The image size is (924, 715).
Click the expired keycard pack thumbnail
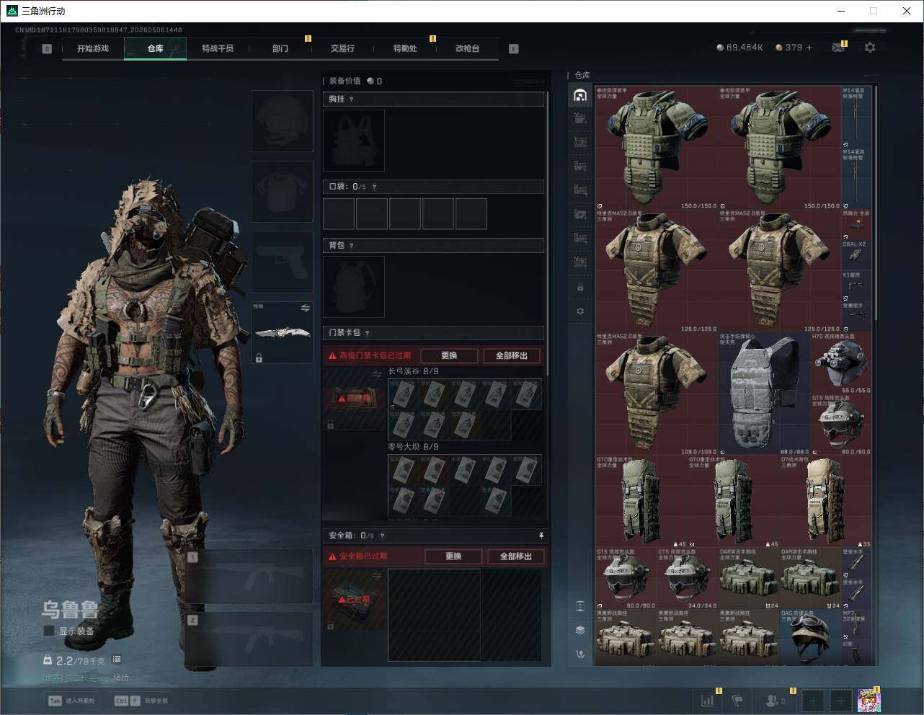click(354, 398)
